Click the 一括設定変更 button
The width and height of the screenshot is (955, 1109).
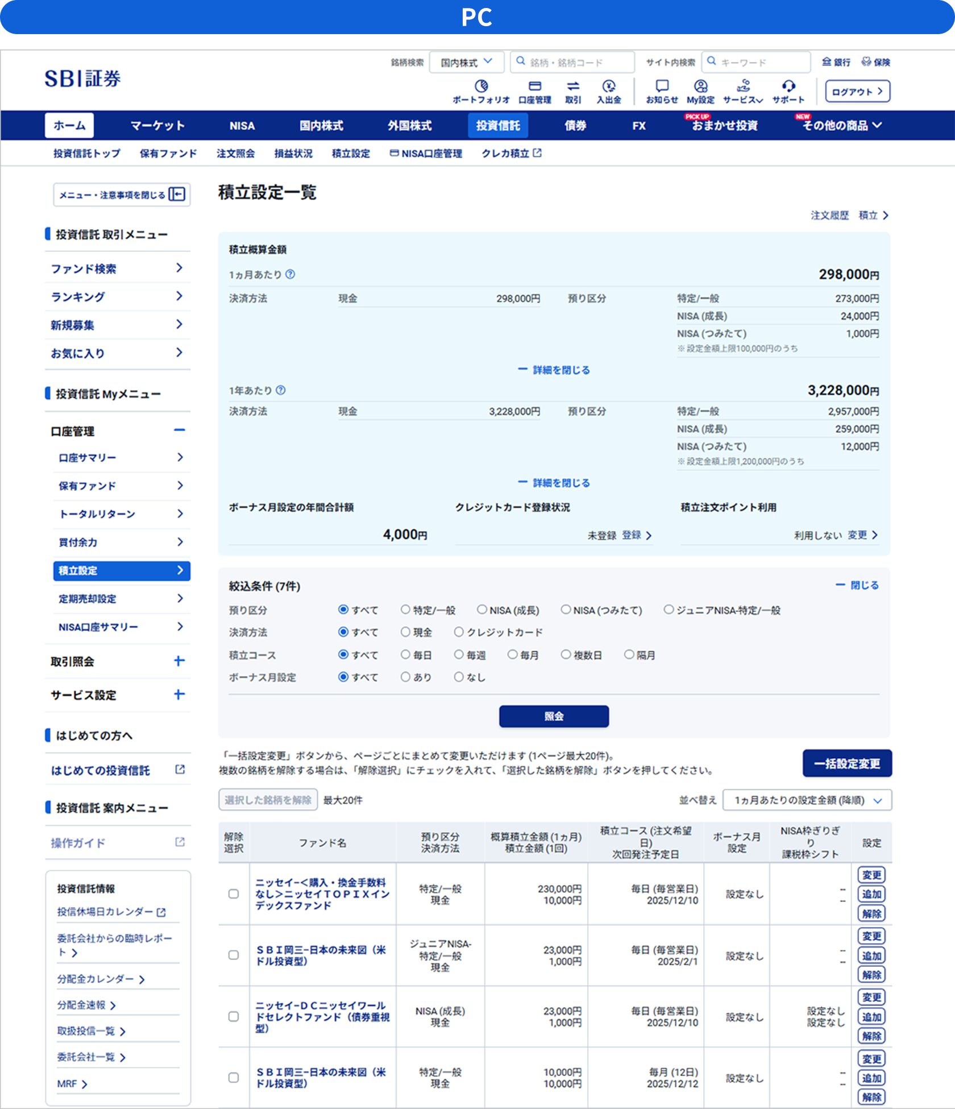[x=846, y=764]
